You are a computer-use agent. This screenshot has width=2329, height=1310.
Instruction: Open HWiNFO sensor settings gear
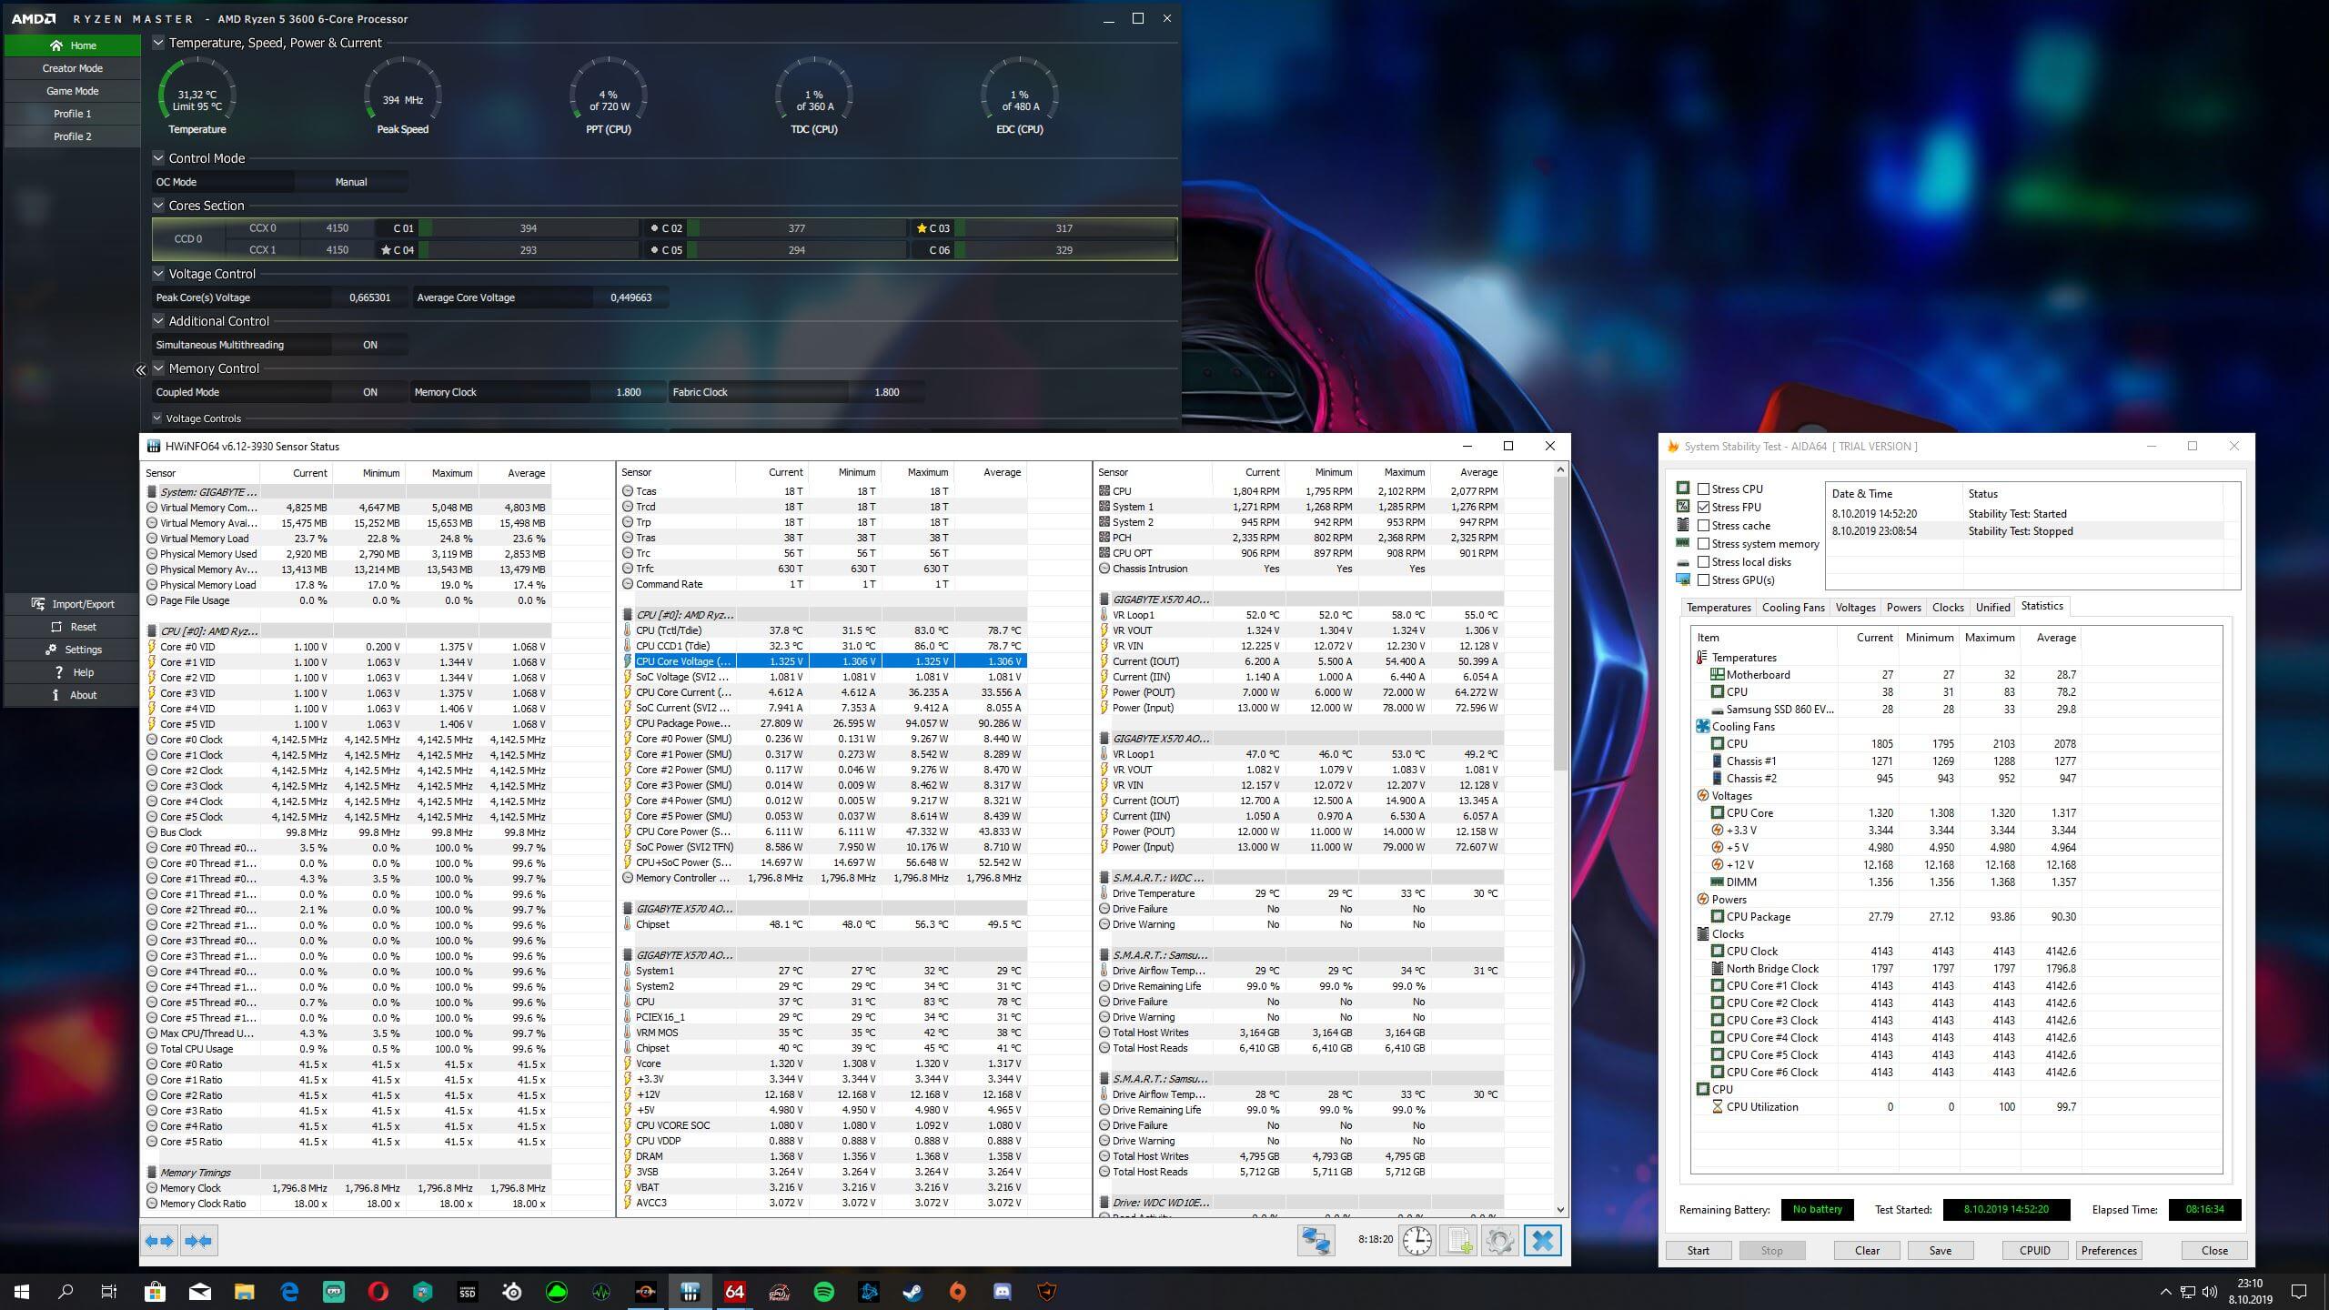pyautogui.click(x=1499, y=1240)
